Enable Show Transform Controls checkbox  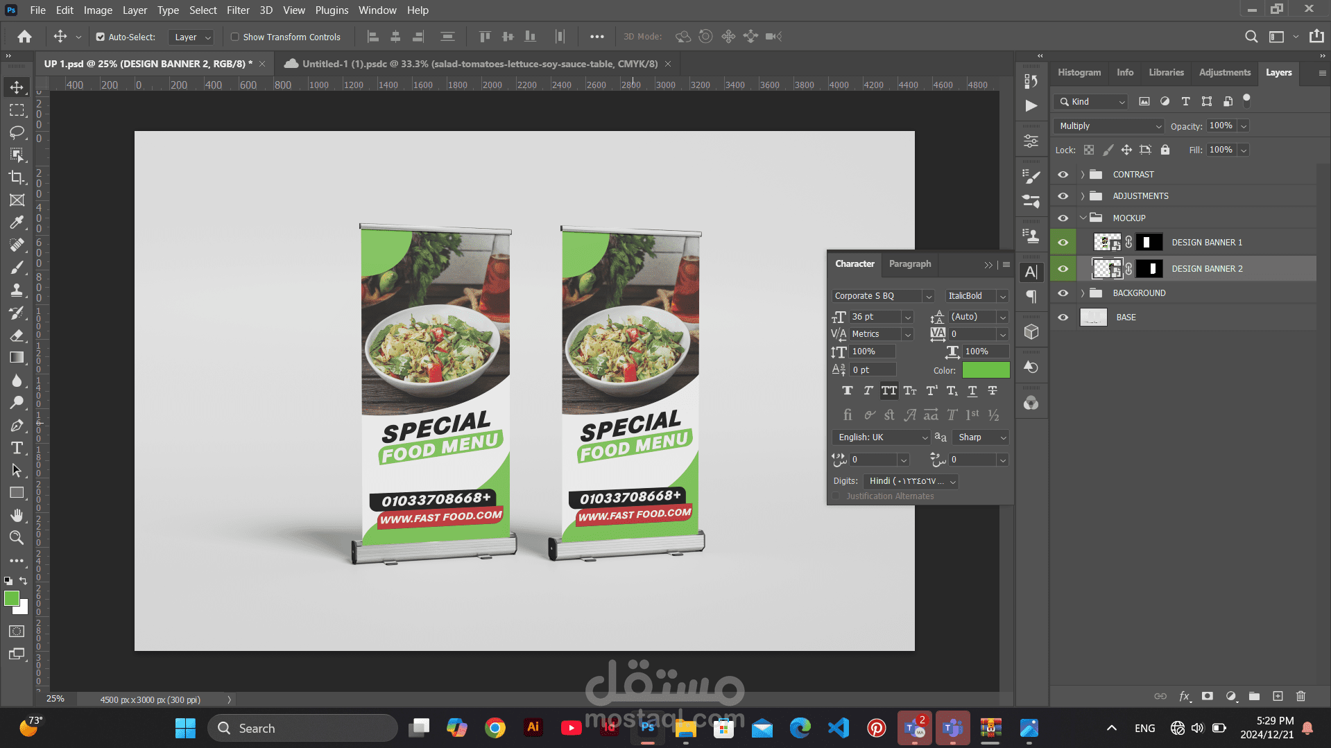pos(235,37)
